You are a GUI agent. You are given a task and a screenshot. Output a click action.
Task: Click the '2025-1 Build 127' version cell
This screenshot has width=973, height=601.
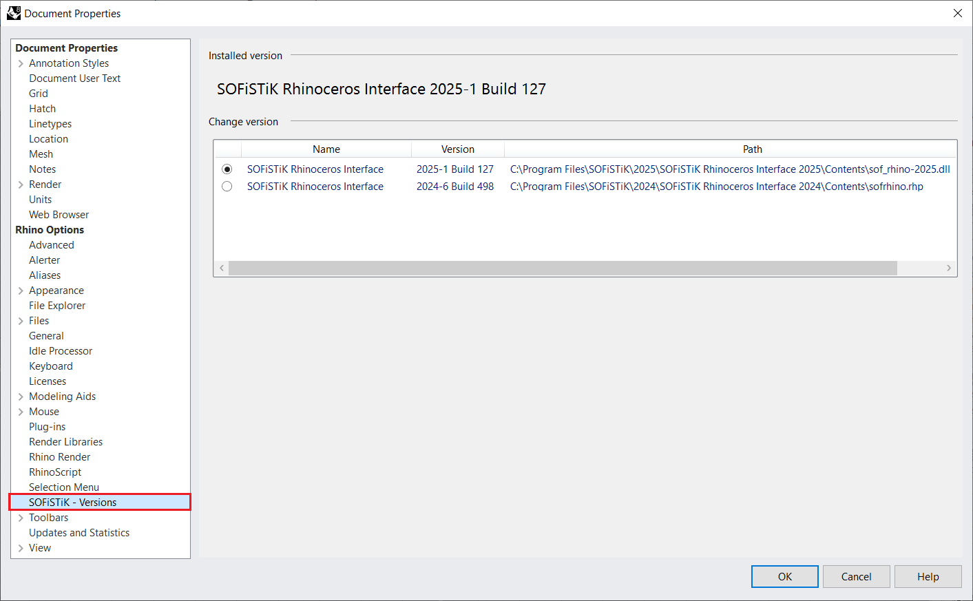click(x=455, y=169)
